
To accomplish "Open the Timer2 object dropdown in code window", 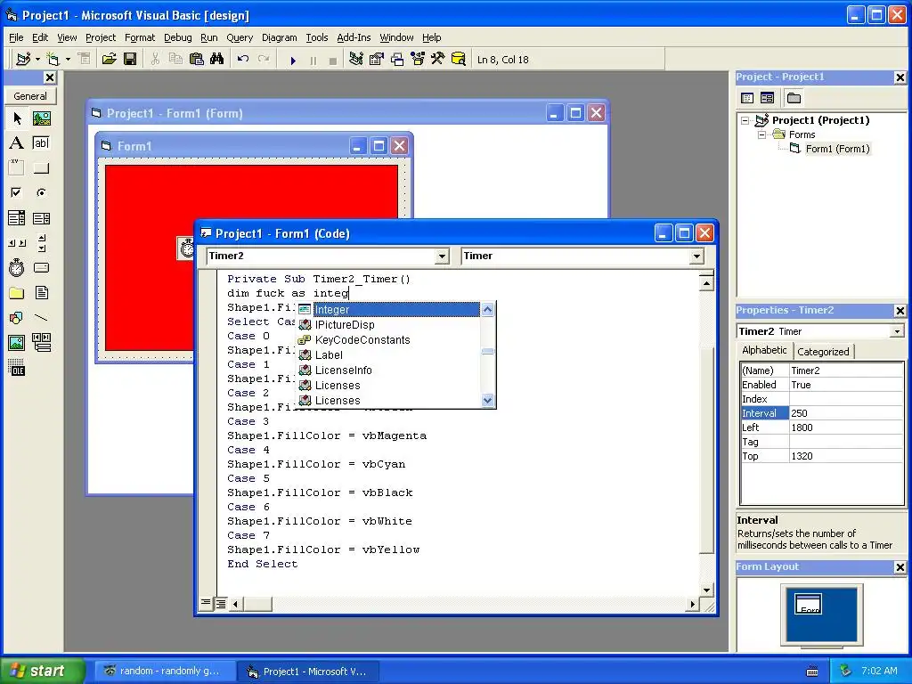I will tap(442, 256).
